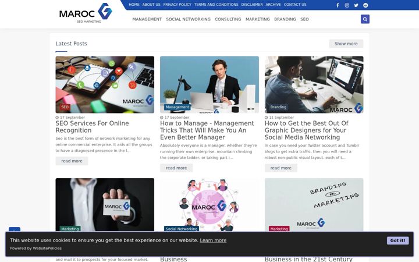Select CONSULTING category in navigation
Image resolution: width=419 pixels, height=262 pixels.
pyautogui.click(x=228, y=19)
